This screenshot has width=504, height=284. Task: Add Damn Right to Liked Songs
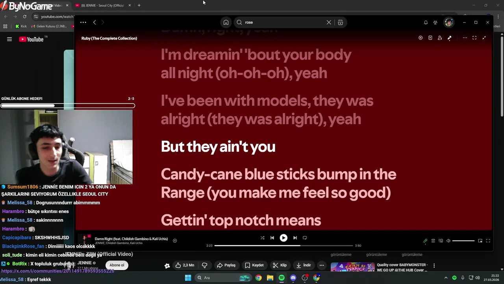[x=175, y=241]
